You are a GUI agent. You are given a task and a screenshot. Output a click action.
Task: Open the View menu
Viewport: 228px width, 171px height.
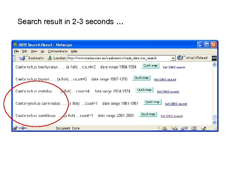coord(34,51)
